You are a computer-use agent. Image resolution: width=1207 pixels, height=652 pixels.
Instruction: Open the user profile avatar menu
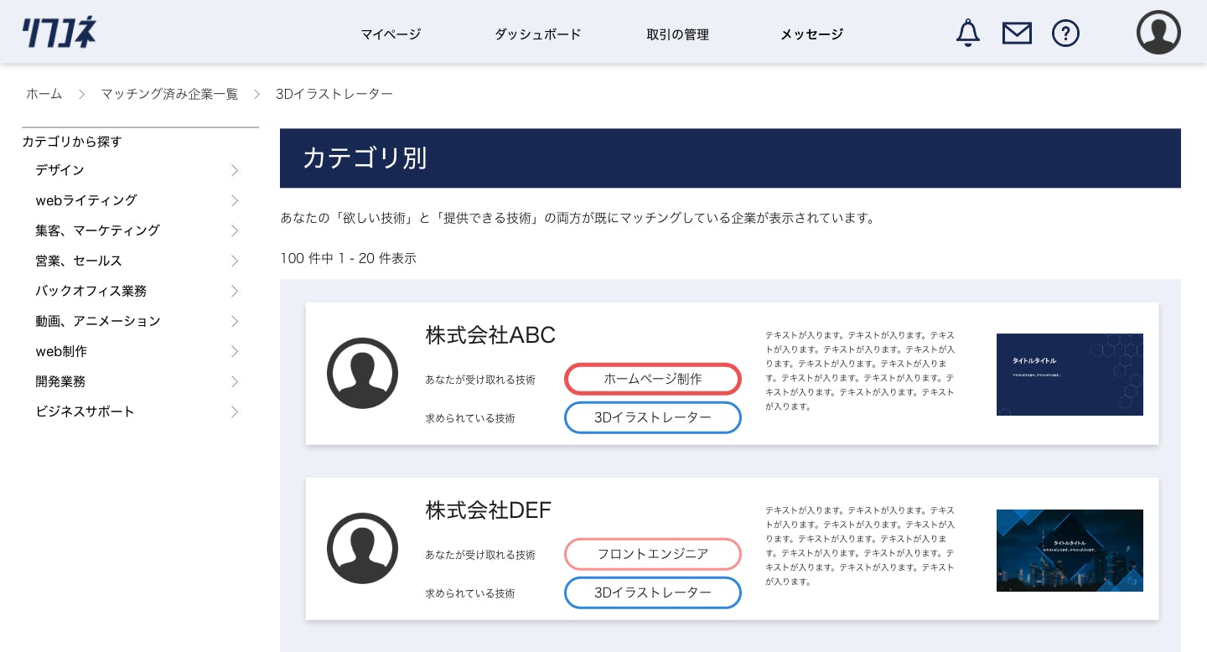pyautogui.click(x=1158, y=32)
